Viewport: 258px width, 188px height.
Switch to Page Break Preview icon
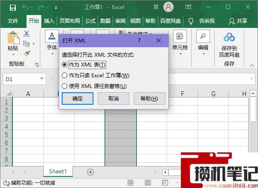pyautogui.click(x=165, y=182)
